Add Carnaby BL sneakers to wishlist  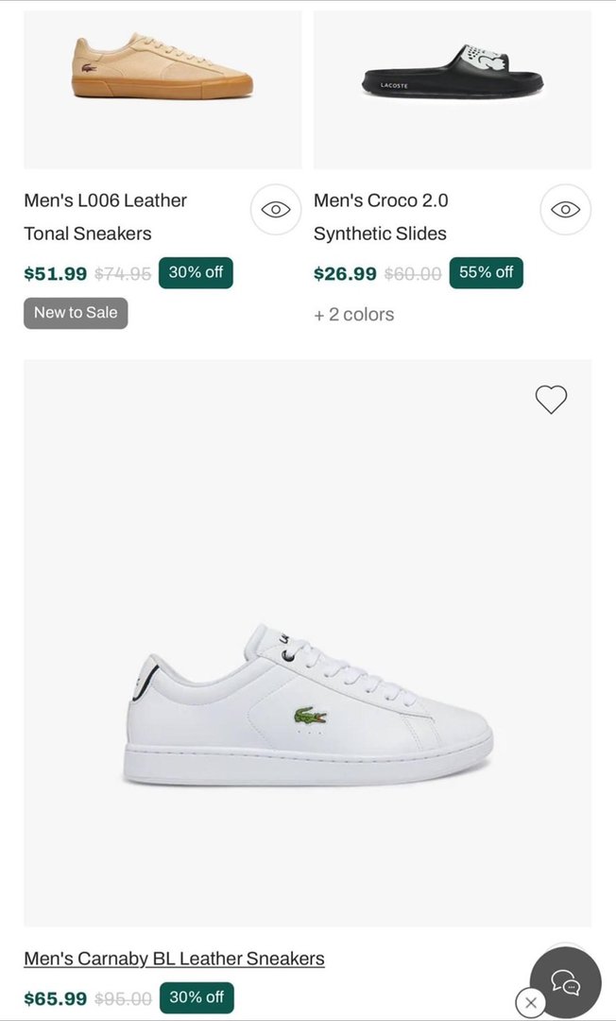click(551, 400)
